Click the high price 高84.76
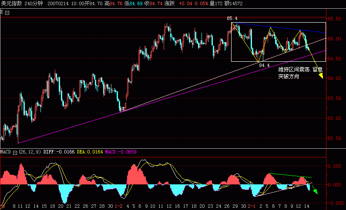This screenshot has width=346, height=210. tap(114, 3)
